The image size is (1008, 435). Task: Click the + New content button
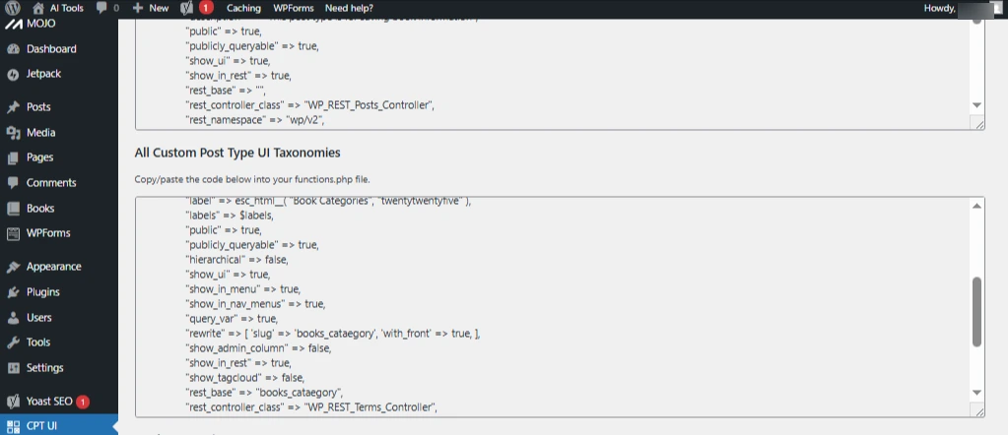151,8
